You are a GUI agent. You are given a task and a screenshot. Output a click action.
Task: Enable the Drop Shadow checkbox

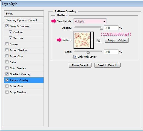7,92
